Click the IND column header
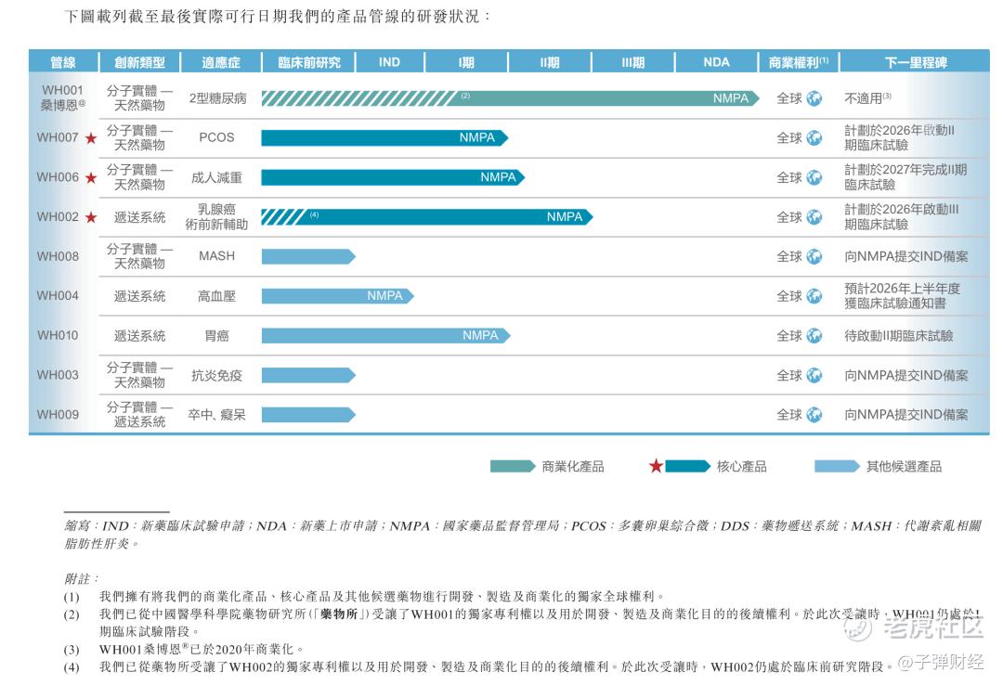The image size is (1003, 685). coord(389,63)
